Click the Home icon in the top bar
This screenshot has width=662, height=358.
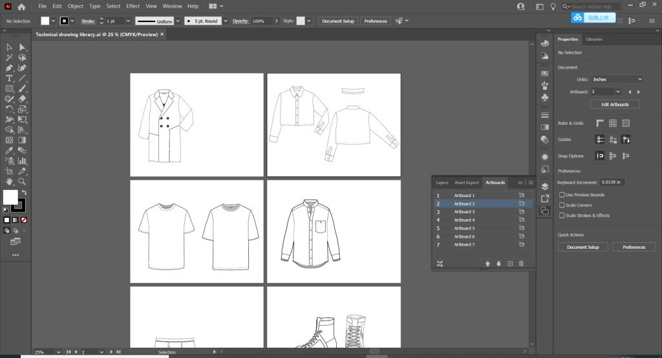[x=21, y=6]
